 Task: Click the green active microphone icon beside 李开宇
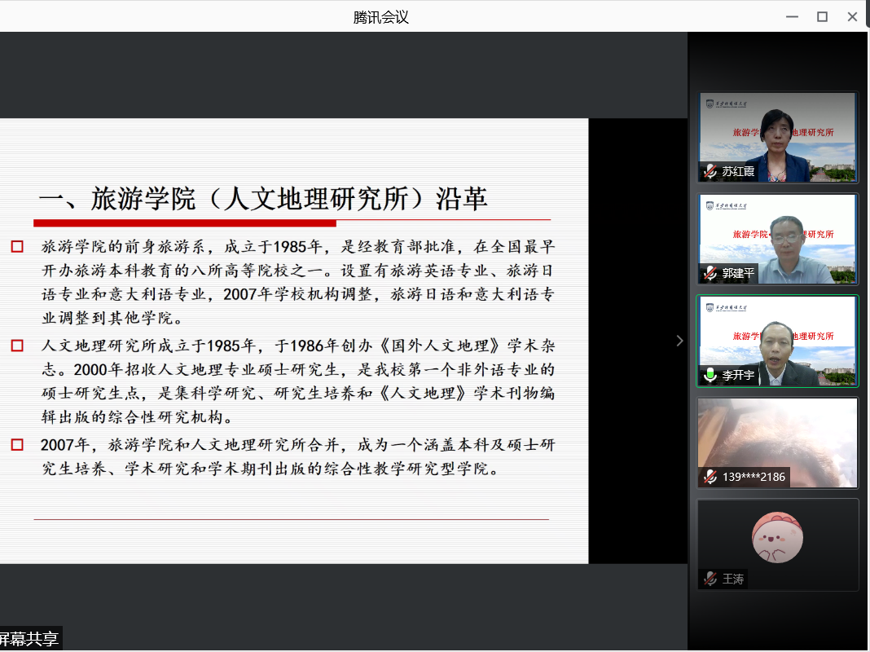[x=711, y=376]
